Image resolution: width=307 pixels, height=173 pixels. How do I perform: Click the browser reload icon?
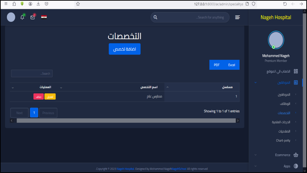(285, 4)
